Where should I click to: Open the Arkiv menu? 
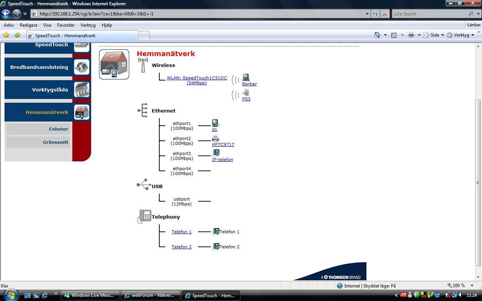pos(9,25)
